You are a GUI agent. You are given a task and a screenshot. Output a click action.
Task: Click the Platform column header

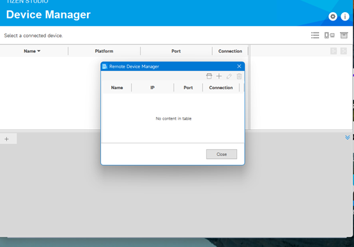[104, 51]
